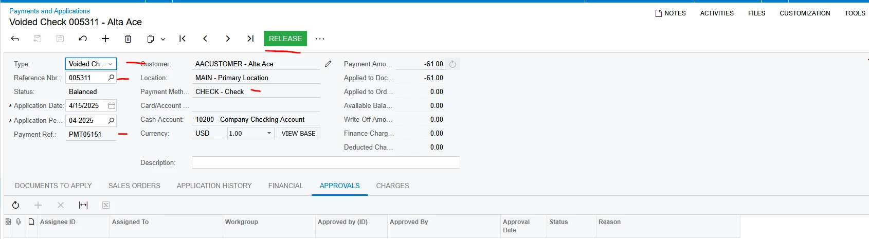Go to first record
The height and width of the screenshot is (239, 869).
point(183,39)
